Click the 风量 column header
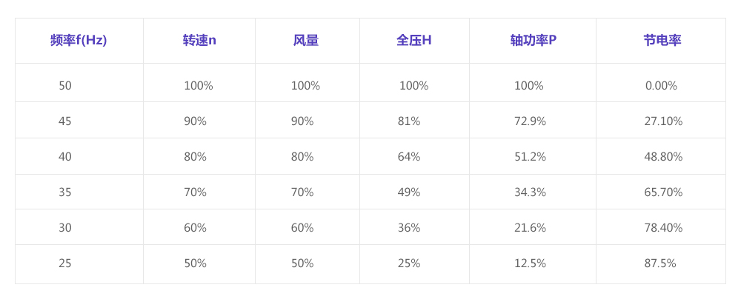This screenshot has width=741, height=299. click(306, 41)
